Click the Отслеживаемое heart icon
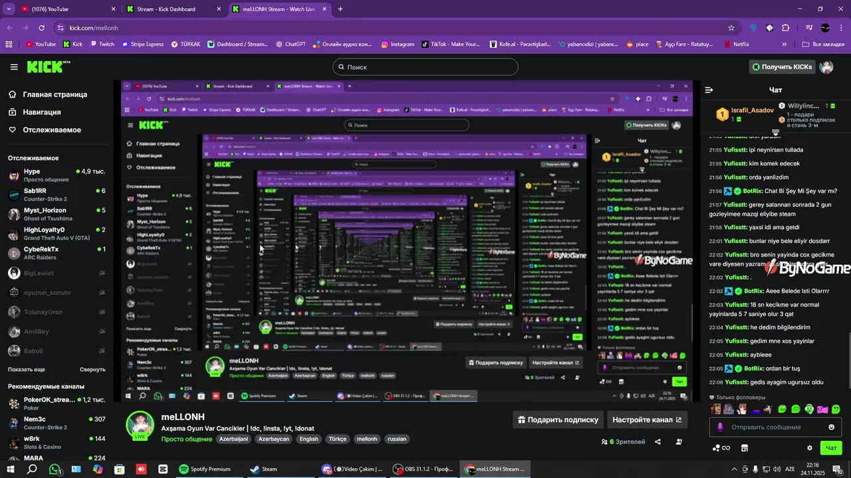The height and width of the screenshot is (478, 851). [x=13, y=130]
